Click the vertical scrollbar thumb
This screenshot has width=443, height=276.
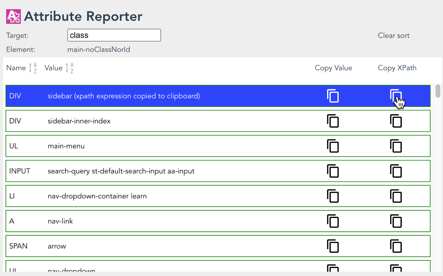click(x=438, y=91)
